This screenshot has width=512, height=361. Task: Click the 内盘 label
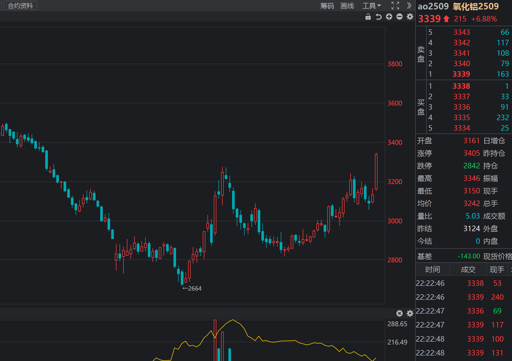tap(490, 241)
